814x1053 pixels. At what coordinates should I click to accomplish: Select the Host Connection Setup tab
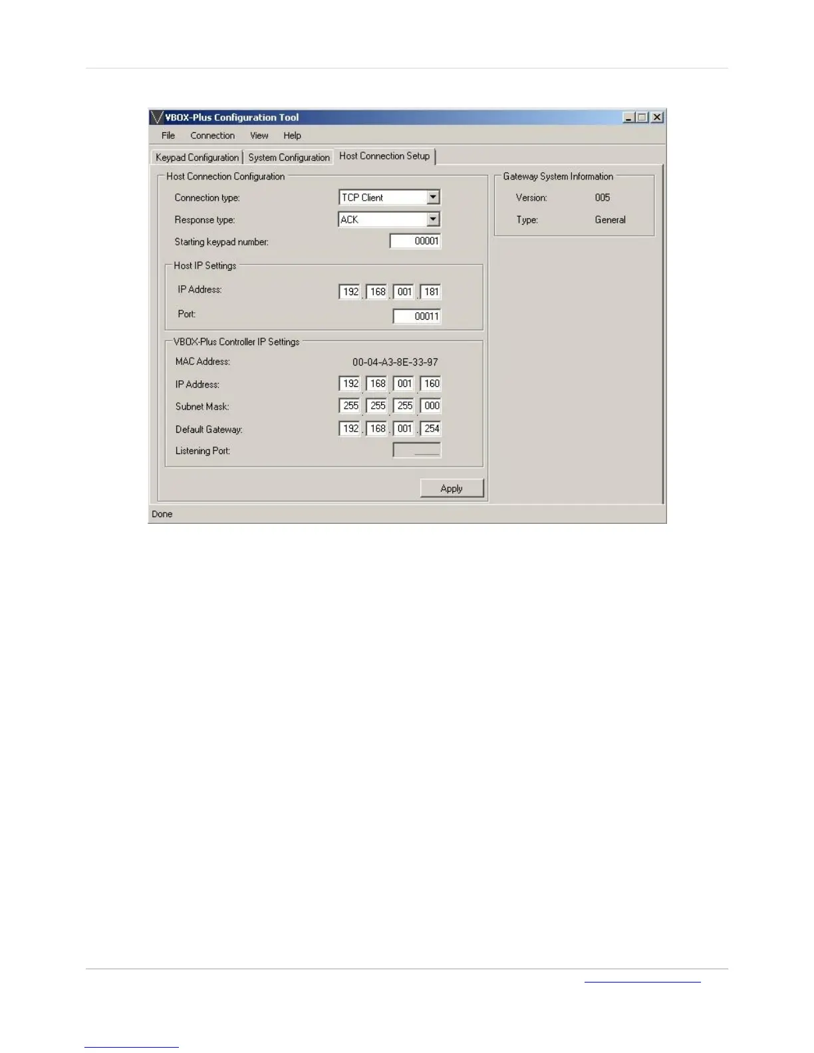click(384, 156)
